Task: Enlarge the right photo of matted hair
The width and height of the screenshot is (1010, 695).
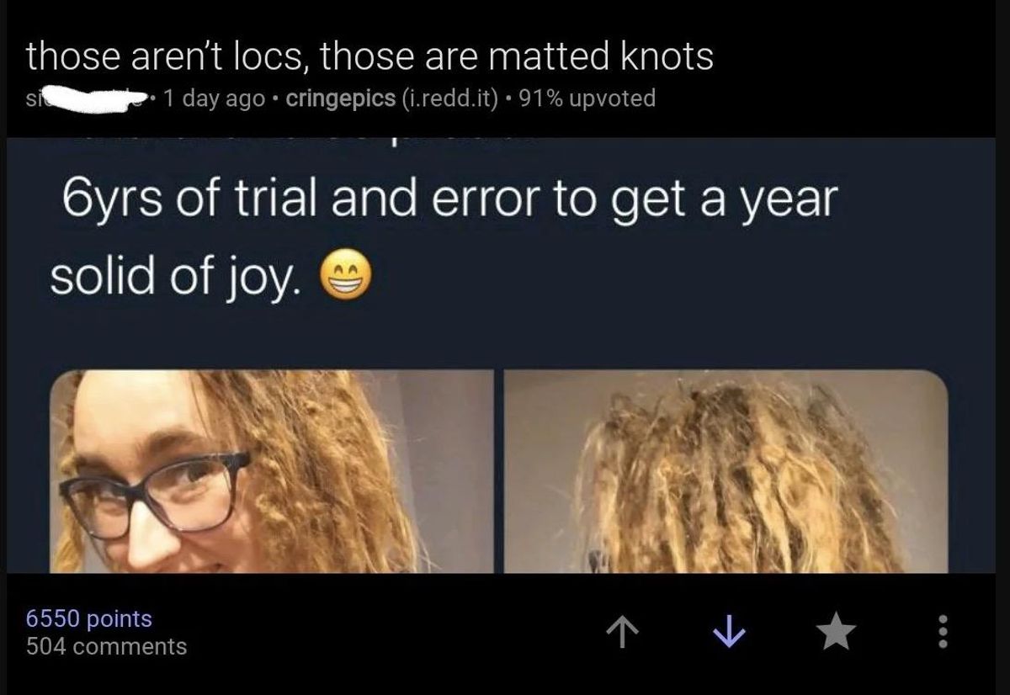Action: (x=726, y=471)
